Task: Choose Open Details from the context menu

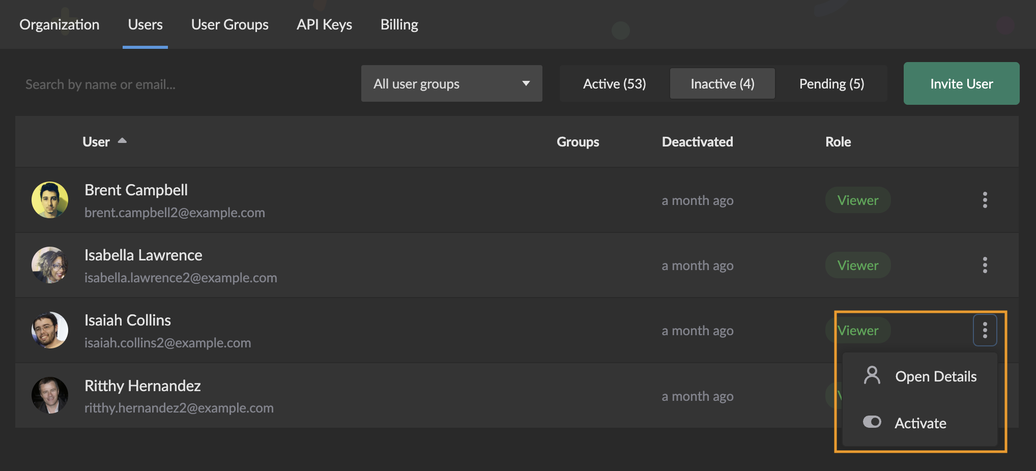Action: [935, 376]
